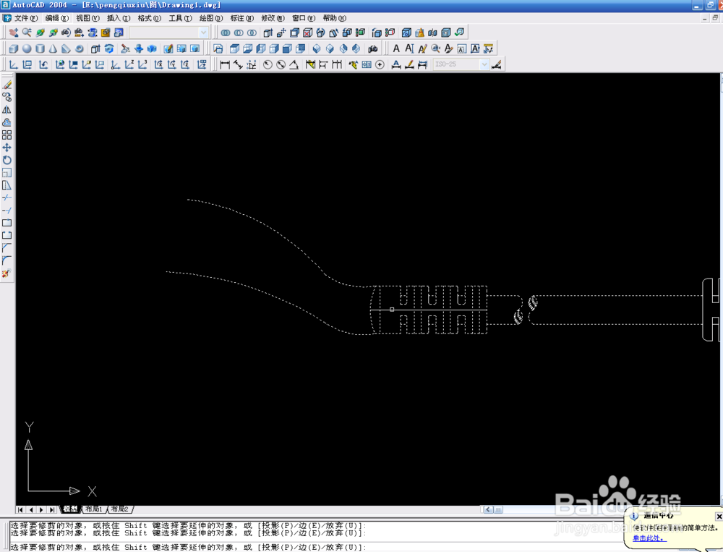Switch to the 布局2 layout tab

[x=120, y=509]
